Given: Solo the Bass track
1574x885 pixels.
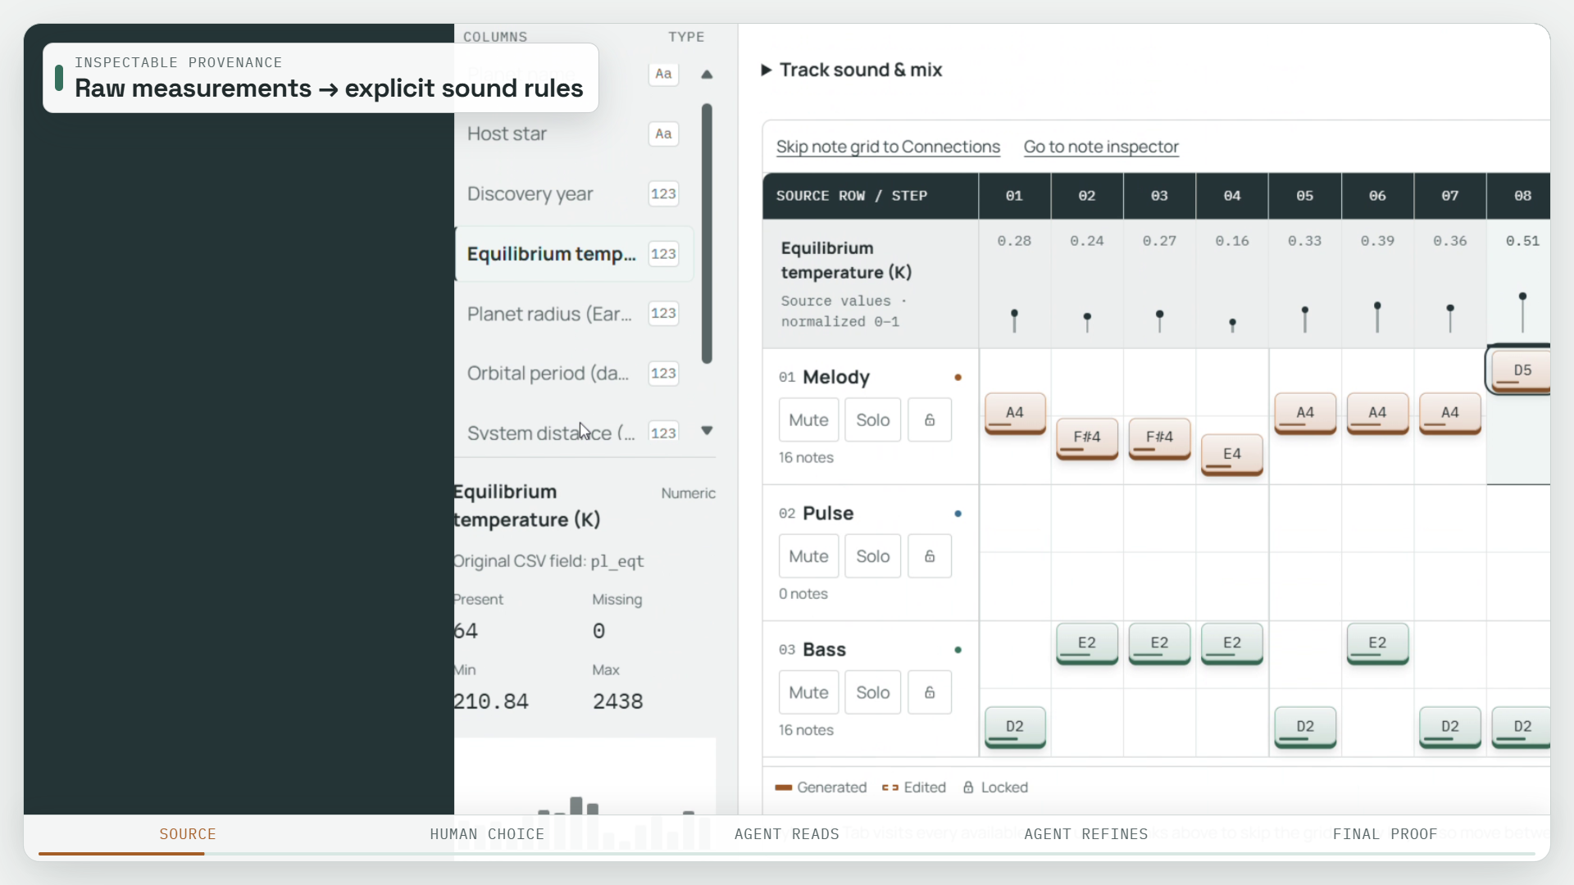Looking at the screenshot, I should click(872, 692).
